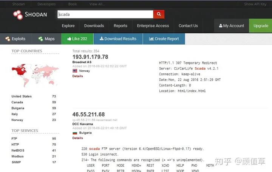Focus the scada search input field
This screenshot has height=172, width=272.
(x=105, y=14)
